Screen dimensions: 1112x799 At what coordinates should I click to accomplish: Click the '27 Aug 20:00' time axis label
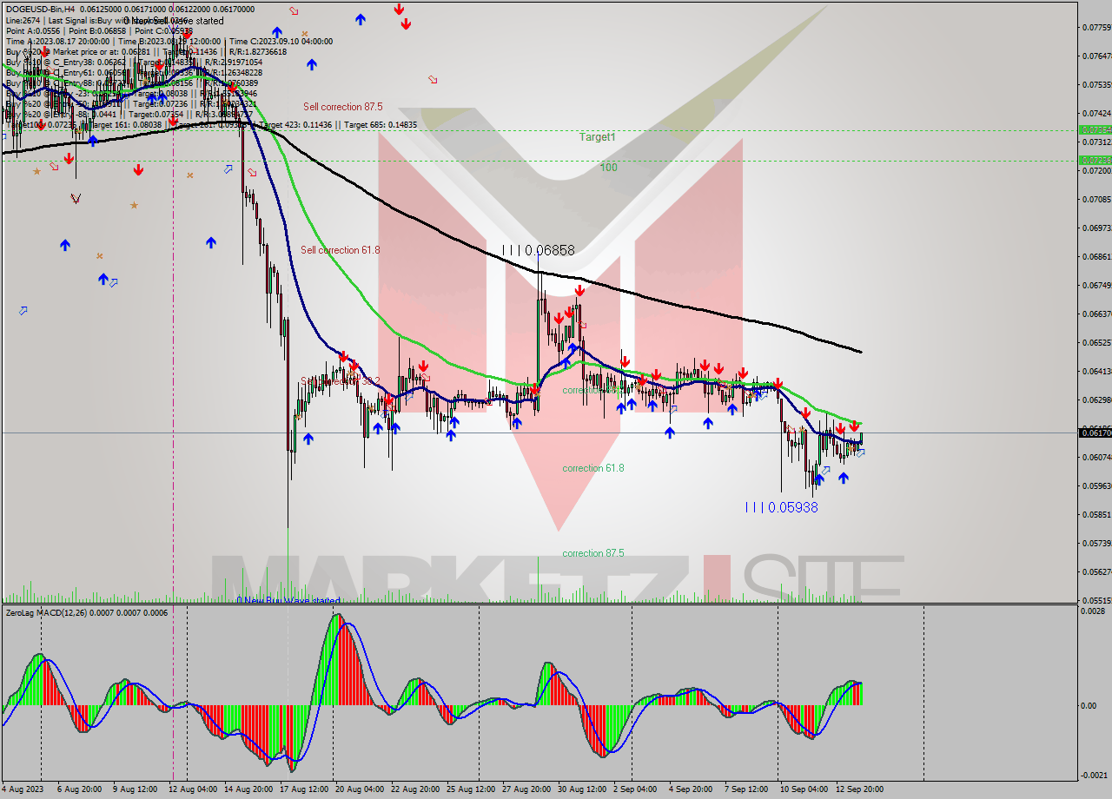pyautogui.click(x=526, y=789)
